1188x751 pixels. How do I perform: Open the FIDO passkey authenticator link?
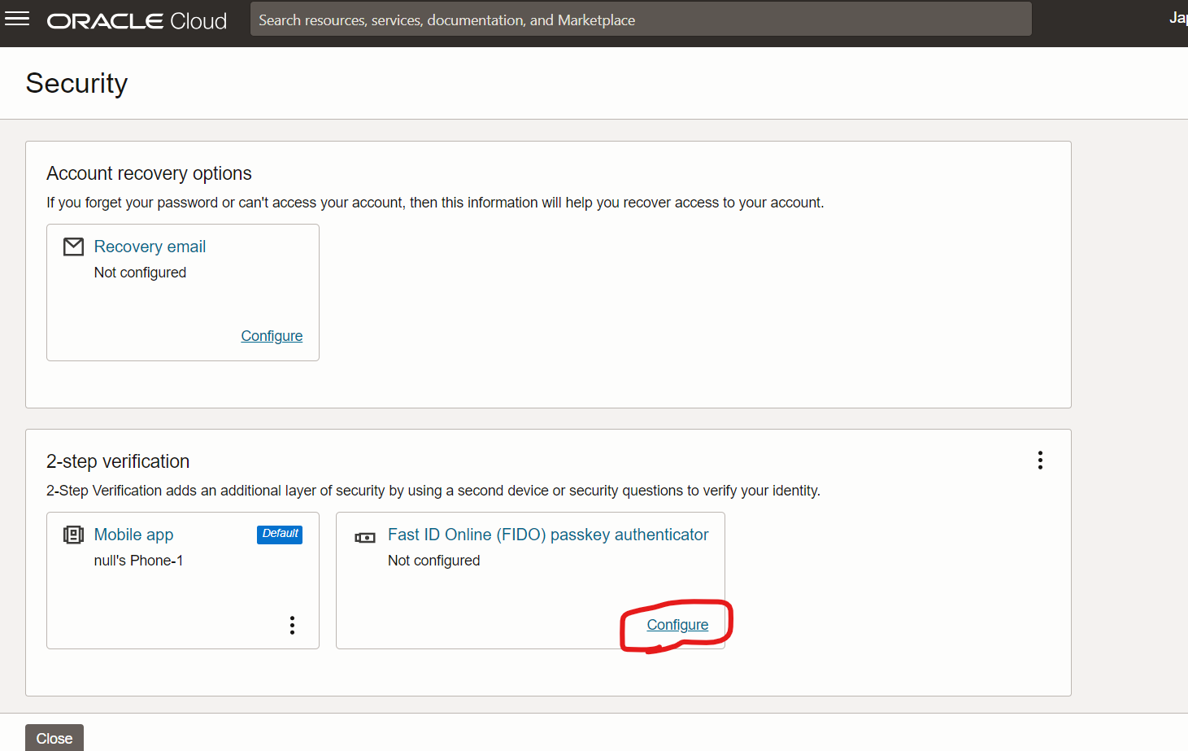click(x=548, y=535)
